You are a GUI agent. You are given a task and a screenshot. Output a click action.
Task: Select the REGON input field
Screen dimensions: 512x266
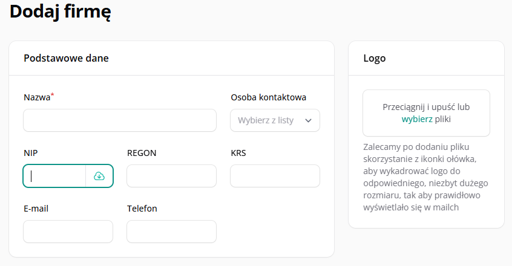[171, 176]
